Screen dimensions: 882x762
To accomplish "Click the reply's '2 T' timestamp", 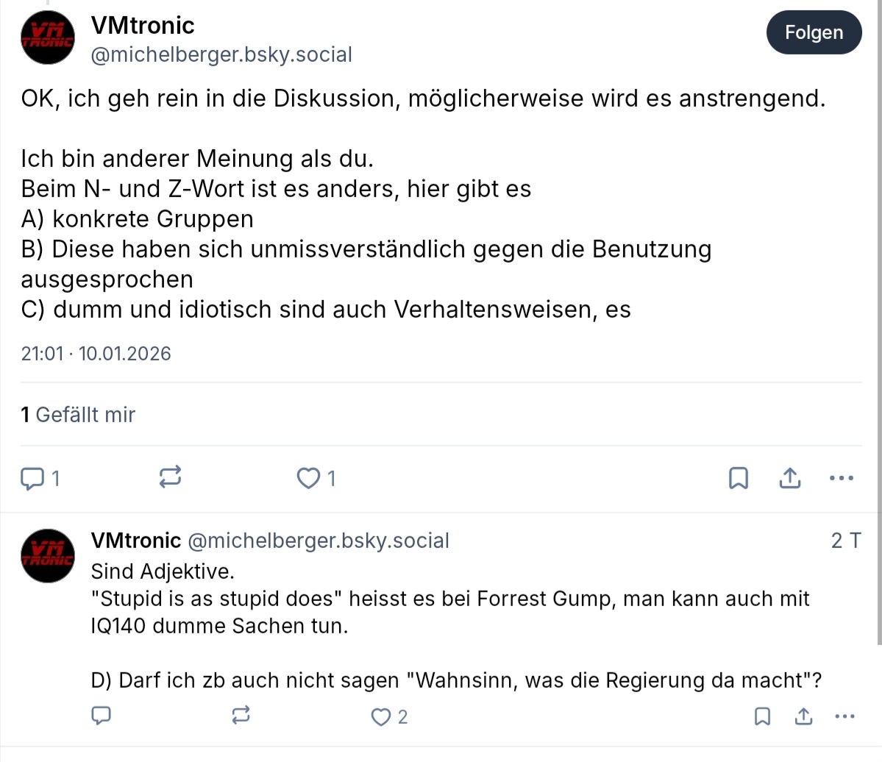I will coord(845,541).
